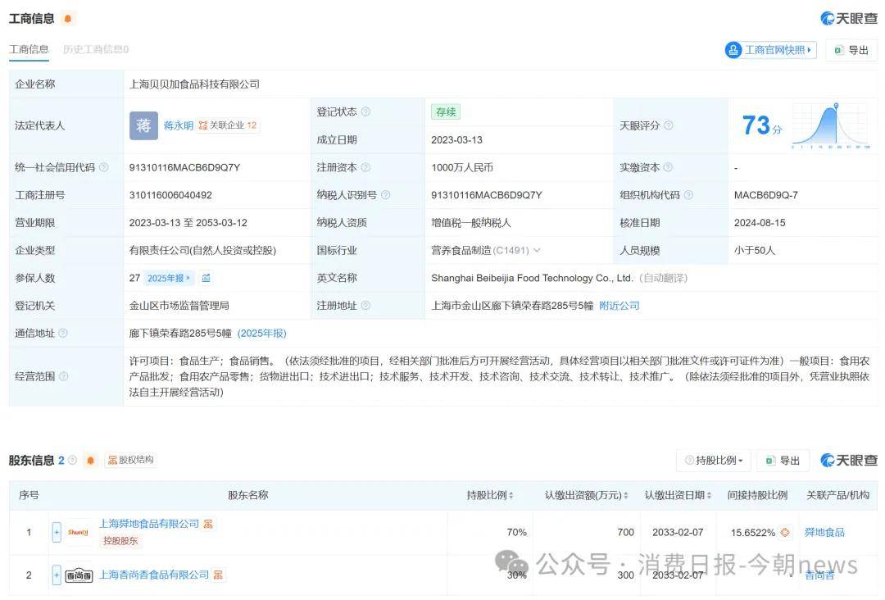Image resolution: width=885 pixels, height=600 pixels.
Task: Click the Shundi logo thumbnail
Action: coord(78,532)
